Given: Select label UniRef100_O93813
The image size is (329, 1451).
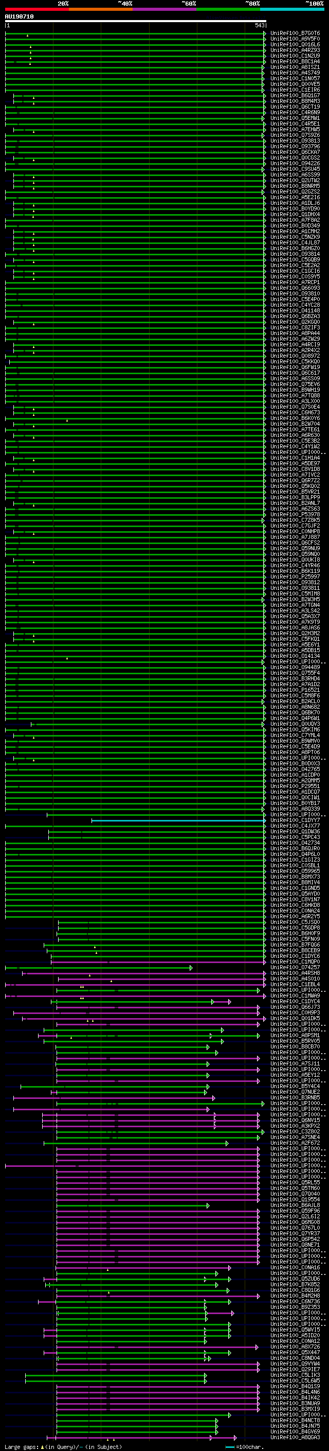Looking at the screenshot, I should [x=295, y=141].
